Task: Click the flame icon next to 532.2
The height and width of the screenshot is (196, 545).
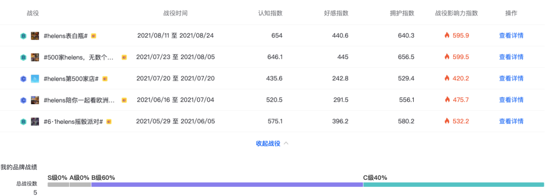Action: pyautogui.click(x=447, y=121)
